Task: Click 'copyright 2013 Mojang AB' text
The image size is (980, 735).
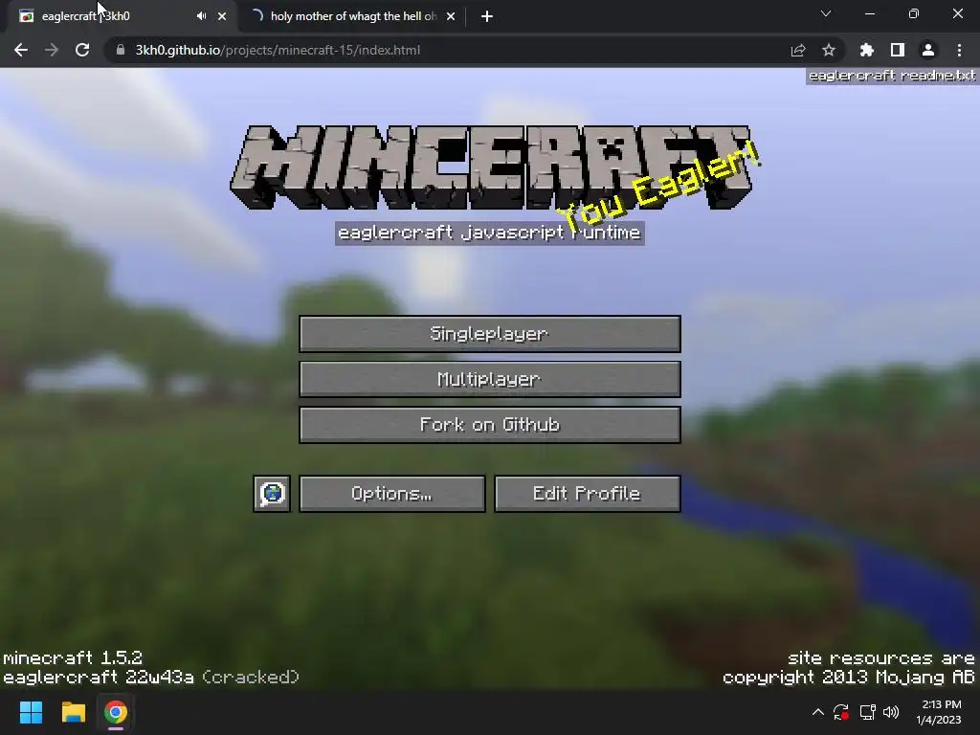Action: click(x=849, y=678)
